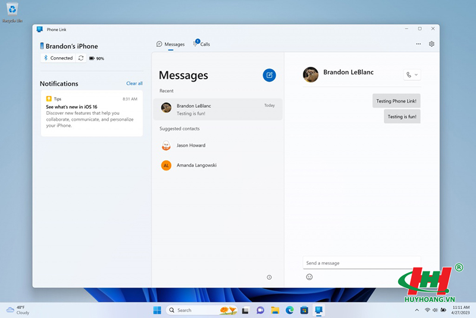Click the battery 90% indicator
The width and height of the screenshot is (476, 318).
click(x=96, y=58)
